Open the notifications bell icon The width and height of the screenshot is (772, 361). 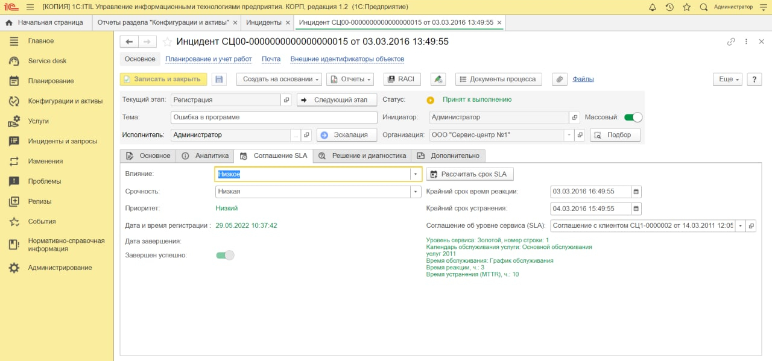click(x=653, y=7)
